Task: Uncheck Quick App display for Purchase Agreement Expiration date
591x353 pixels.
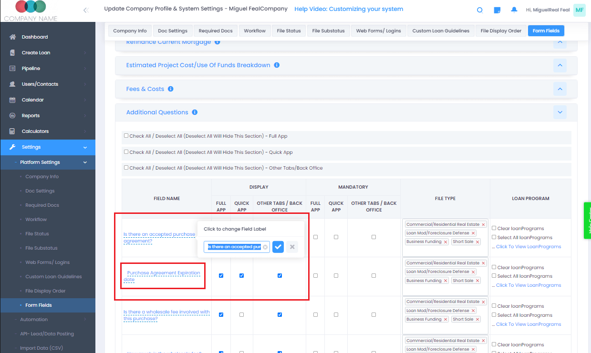Action: 241,275
